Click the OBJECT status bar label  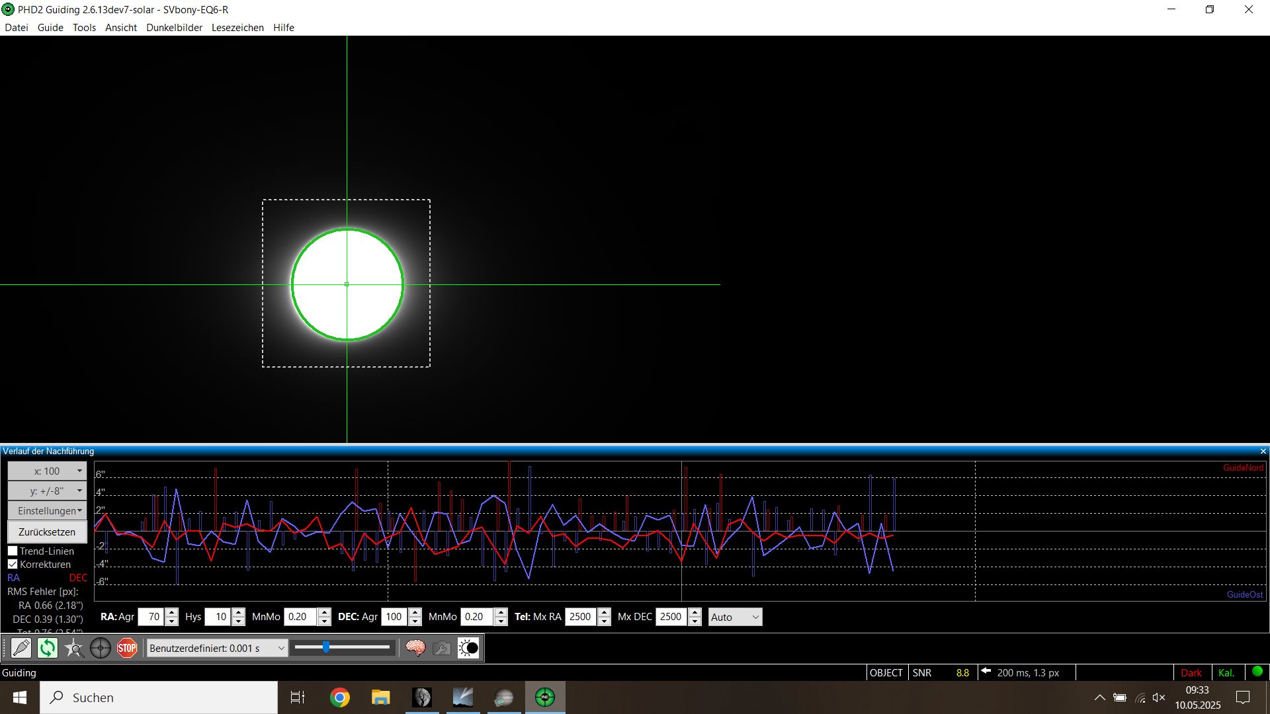pyautogui.click(x=886, y=672)
